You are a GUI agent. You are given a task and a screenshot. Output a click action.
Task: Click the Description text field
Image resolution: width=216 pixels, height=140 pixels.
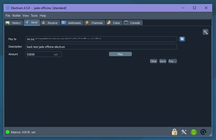(x=101, y=47)
